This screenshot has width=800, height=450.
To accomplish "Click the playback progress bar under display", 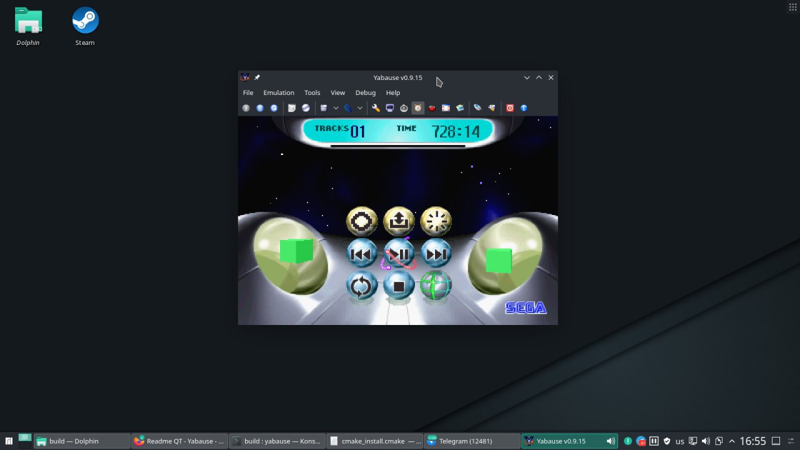I will (397, 146).
